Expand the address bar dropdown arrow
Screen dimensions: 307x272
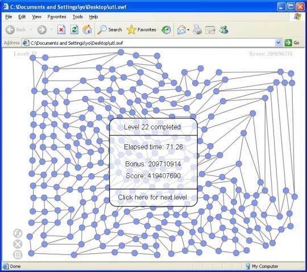coord(278,43)
